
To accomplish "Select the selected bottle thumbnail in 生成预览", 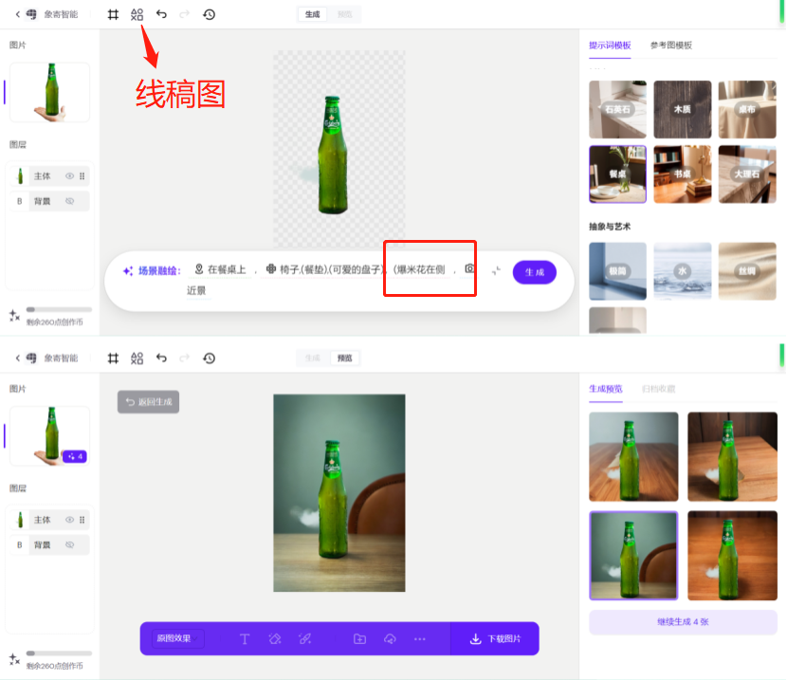I will point(633,556).
